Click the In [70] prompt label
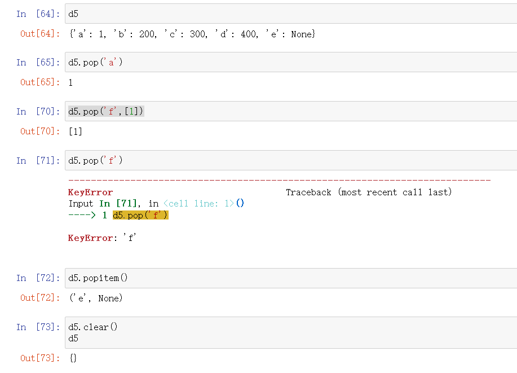Viewport: 517px width, 373px height. point(38,112)
